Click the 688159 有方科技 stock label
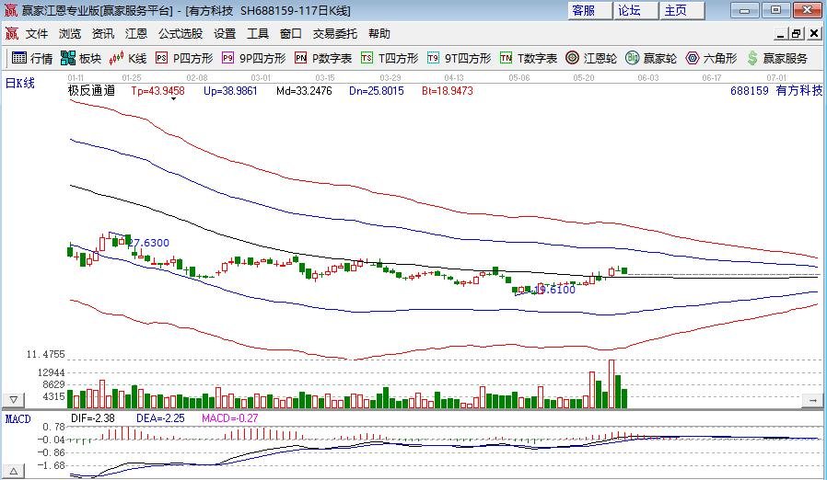This screenshot has width=827, height=480. (x=776, y=91)
